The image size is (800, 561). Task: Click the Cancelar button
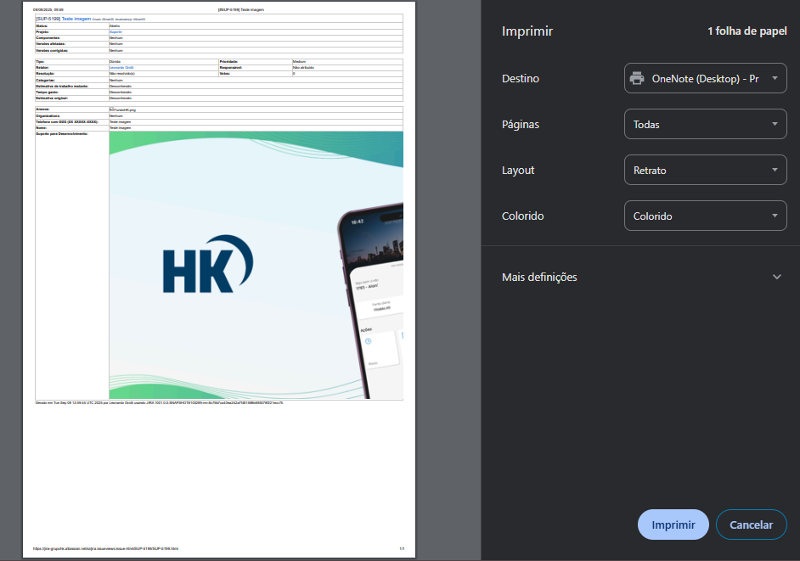click(x=751, y=525)
